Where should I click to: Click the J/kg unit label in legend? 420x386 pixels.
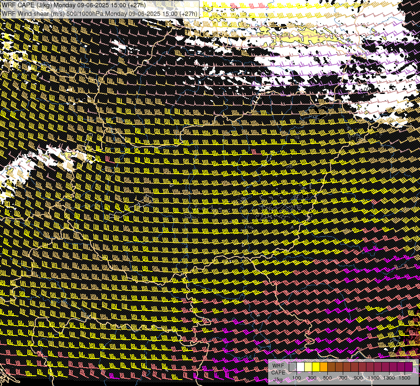click(278, 380)
